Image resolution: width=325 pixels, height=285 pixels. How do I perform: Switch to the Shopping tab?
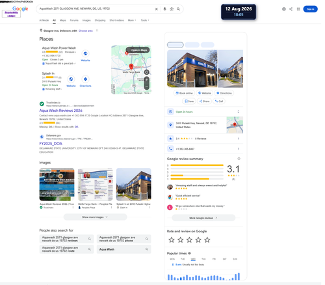100,20
